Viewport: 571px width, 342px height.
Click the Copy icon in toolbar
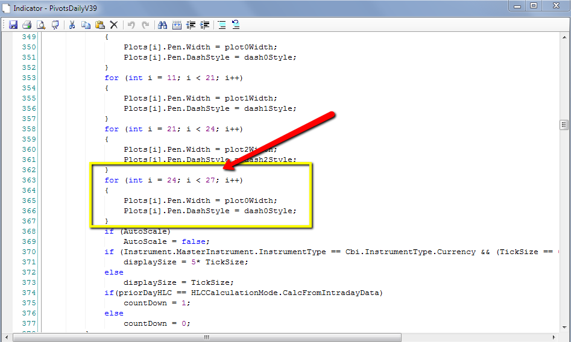pos(86,25)
